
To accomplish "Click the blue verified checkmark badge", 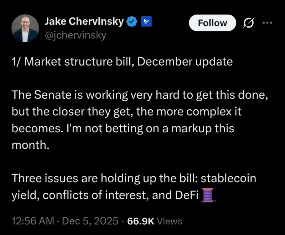I will 133,22.
